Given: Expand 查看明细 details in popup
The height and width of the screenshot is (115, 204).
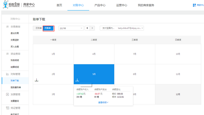Looking at the screenshot, I should coord(103,102).
